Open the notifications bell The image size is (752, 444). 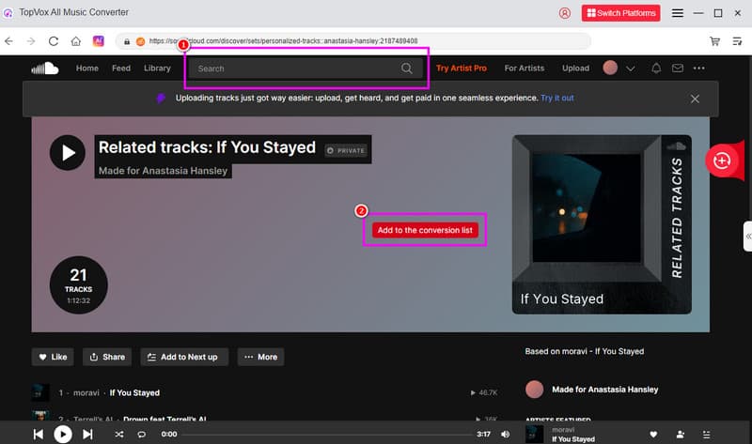click(x=656, y=69)
